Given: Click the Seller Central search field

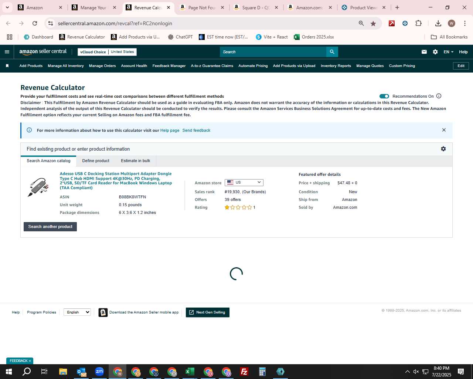Looking at the screenshot, I should coord(273,52).
